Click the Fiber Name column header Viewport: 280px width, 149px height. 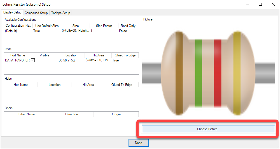(x=27, y=114)
